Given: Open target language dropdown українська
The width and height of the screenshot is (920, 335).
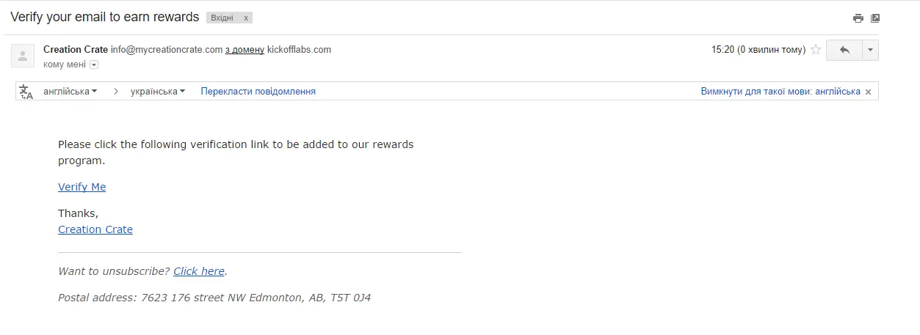Looking at the screenshot, I should click(x=158, y=92).
